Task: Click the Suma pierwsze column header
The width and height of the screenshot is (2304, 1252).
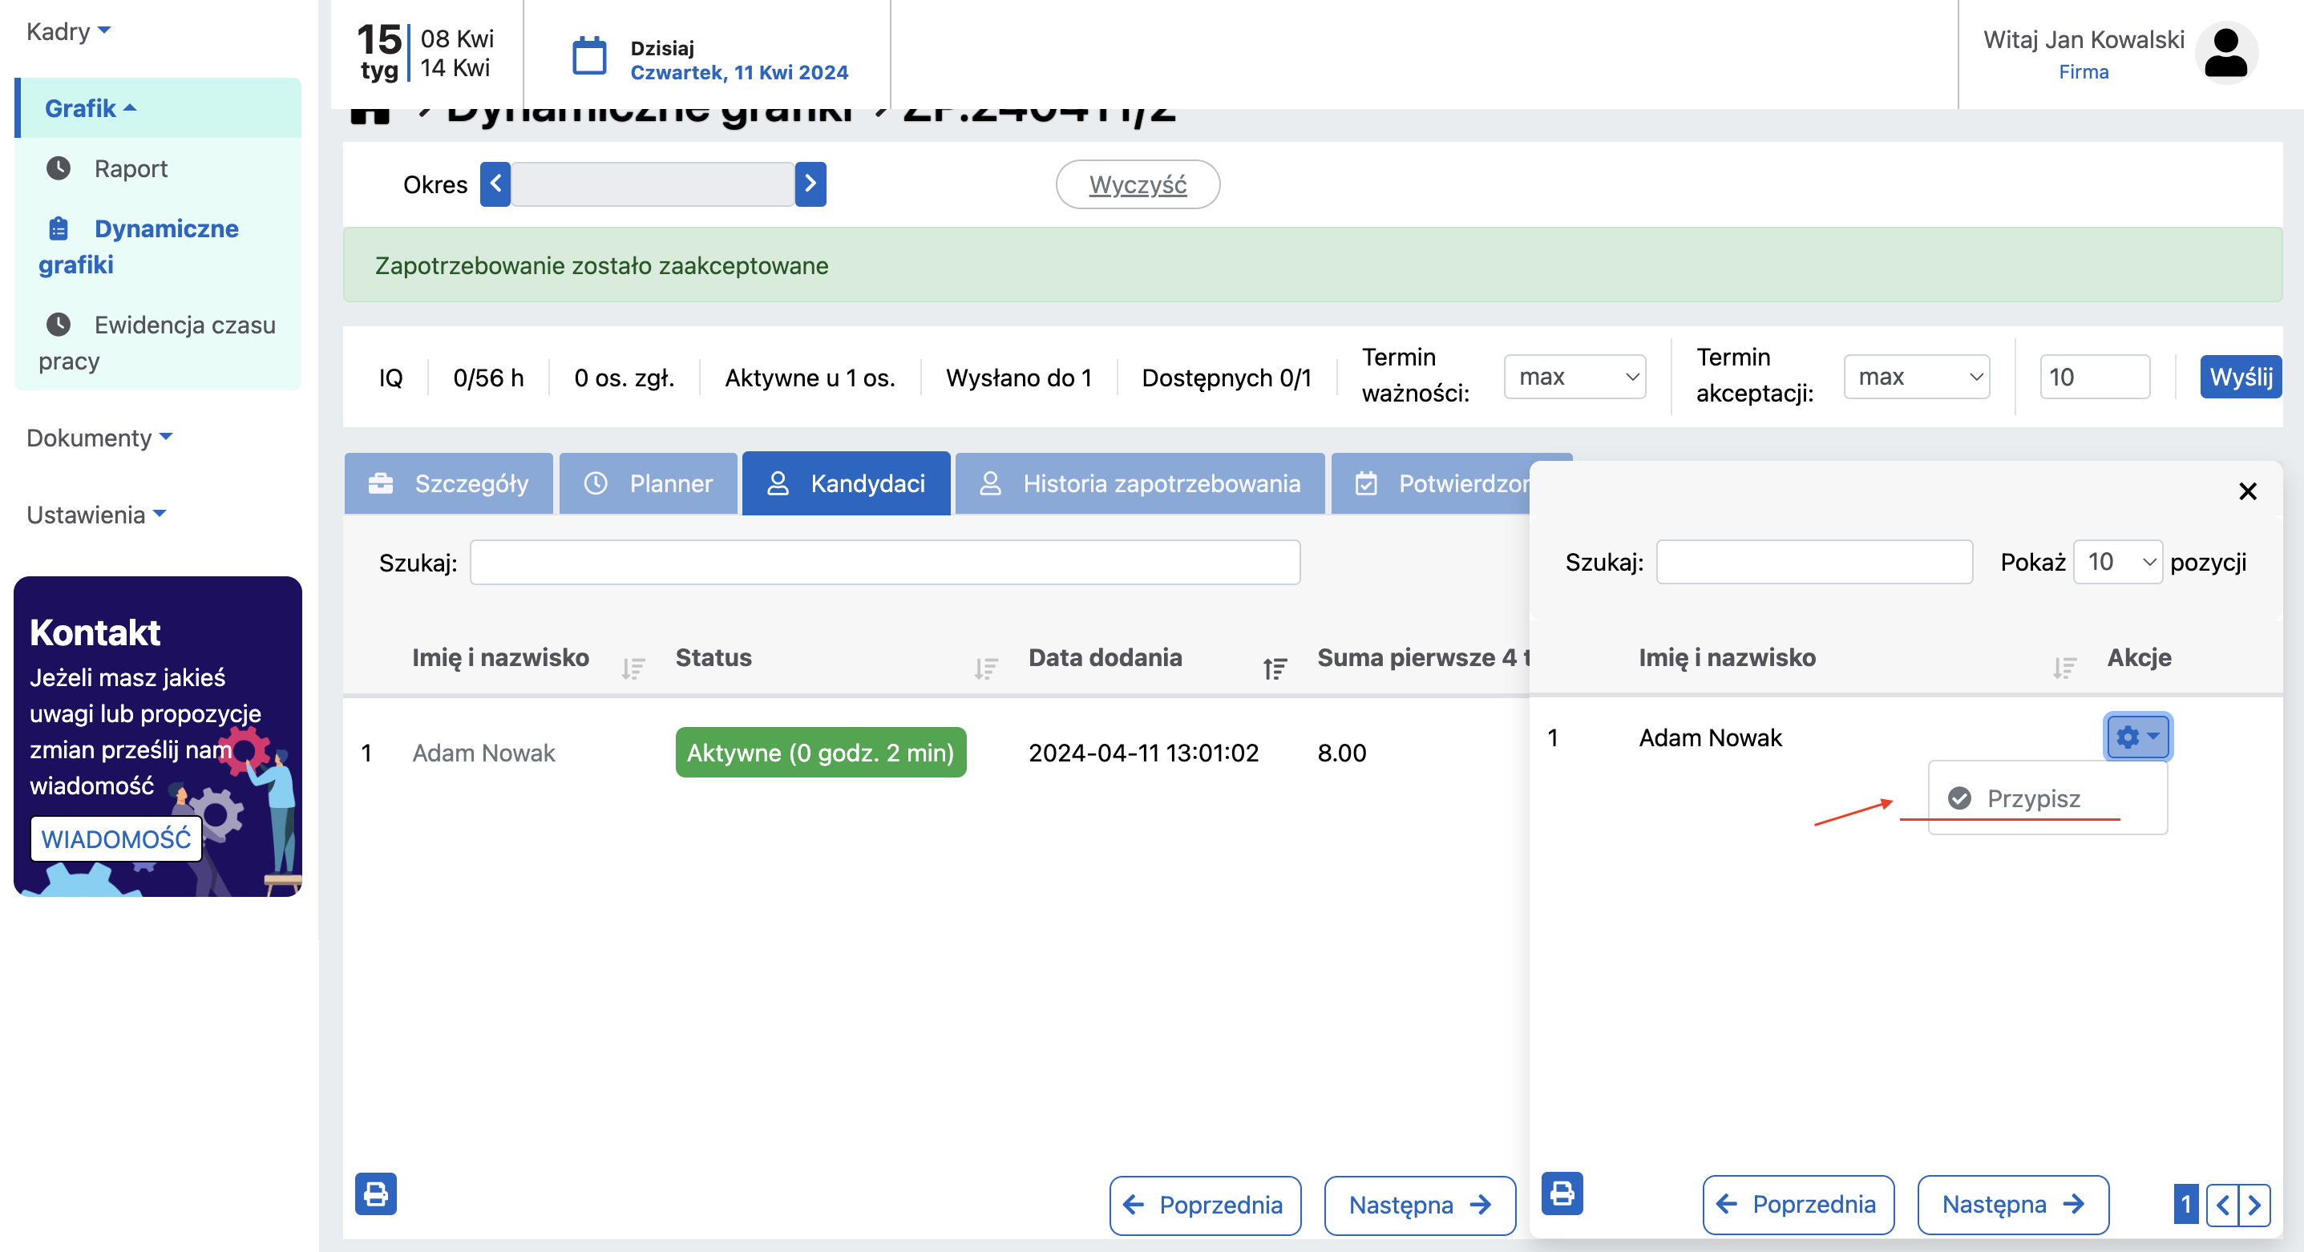Action: click(x=1422, y=657)
